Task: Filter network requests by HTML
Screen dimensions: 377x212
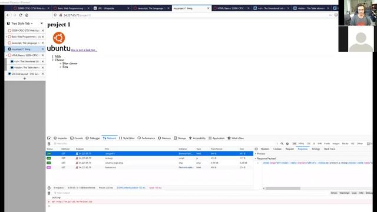Action: [x=301, y=144]
